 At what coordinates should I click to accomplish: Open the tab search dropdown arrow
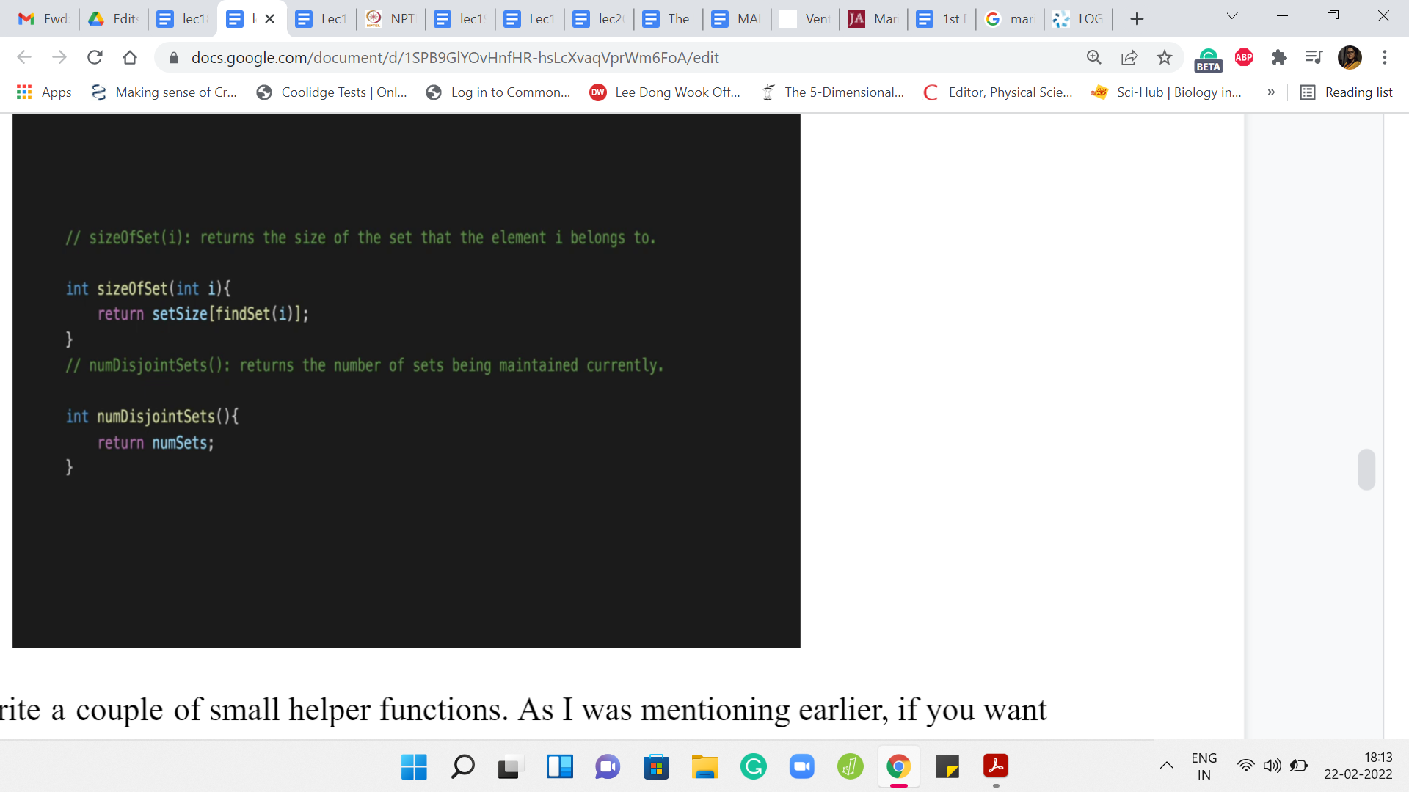[1232, 16]
